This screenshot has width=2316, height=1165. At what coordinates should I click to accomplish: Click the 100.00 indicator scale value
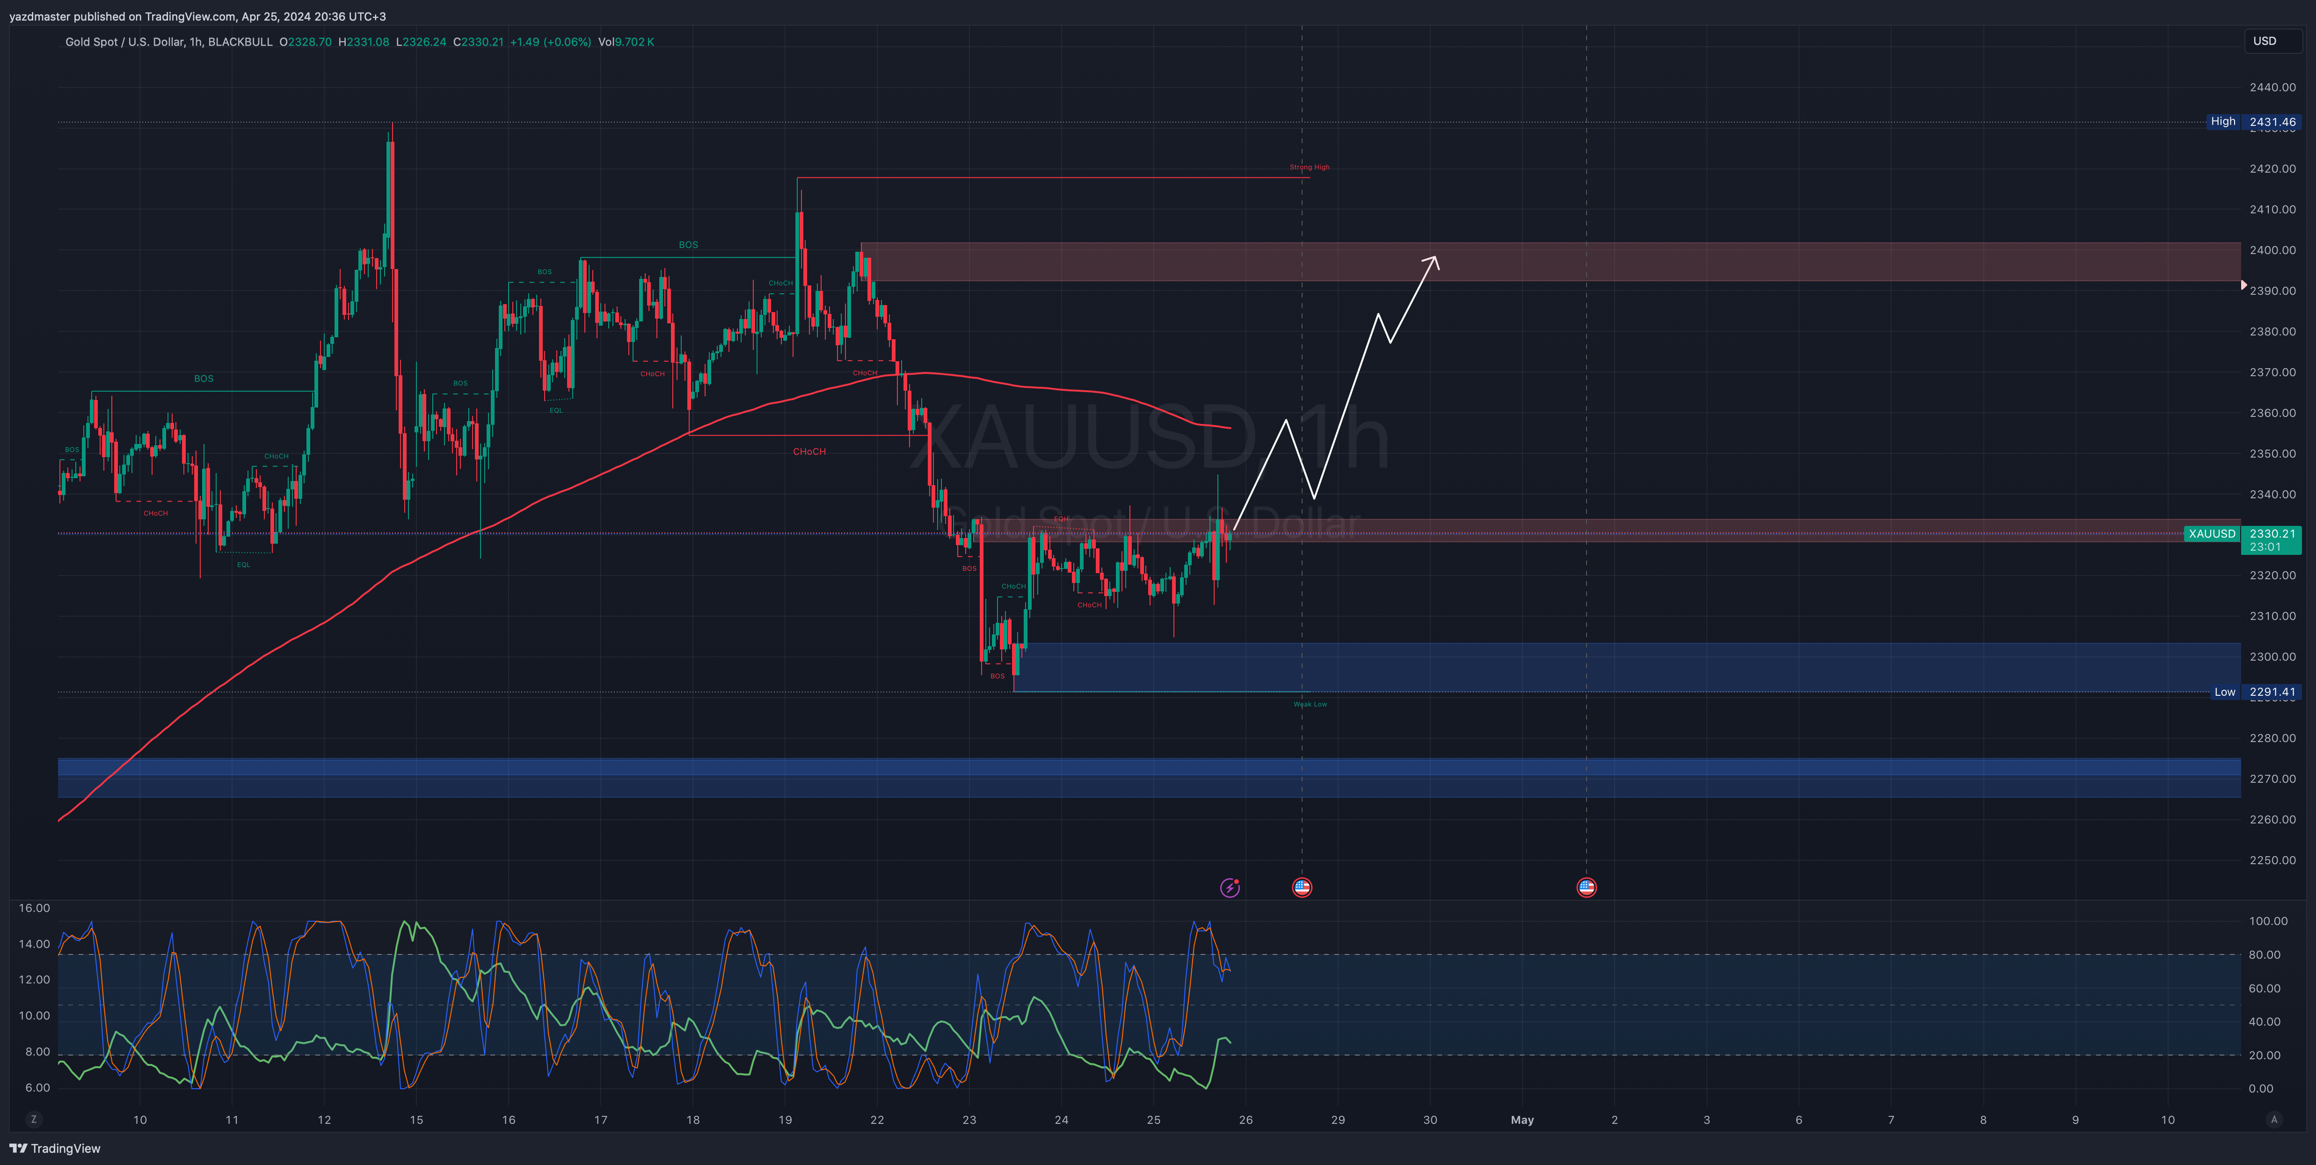[2267, 921]
